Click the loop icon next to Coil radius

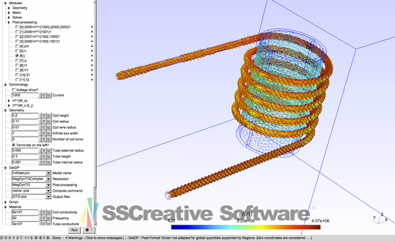(x=44, y=121)
